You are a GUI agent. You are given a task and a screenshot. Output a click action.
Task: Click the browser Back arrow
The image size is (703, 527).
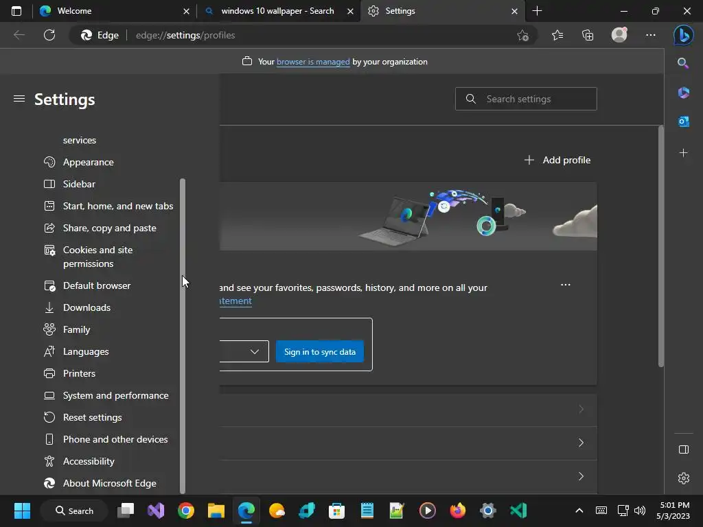(19, 35)
